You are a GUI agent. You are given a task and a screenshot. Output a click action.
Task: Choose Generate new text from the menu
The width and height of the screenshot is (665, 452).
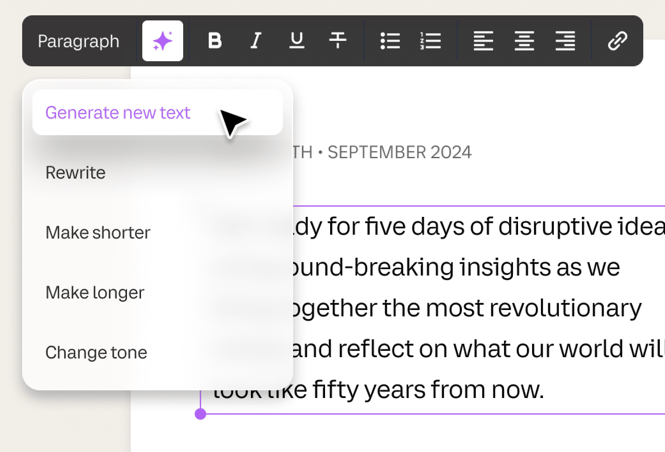(x=118, y=113)
